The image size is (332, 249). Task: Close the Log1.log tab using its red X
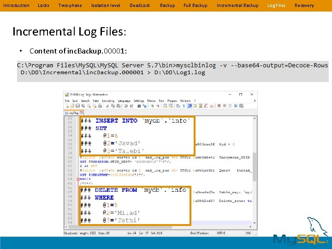(x=81, y=113)
